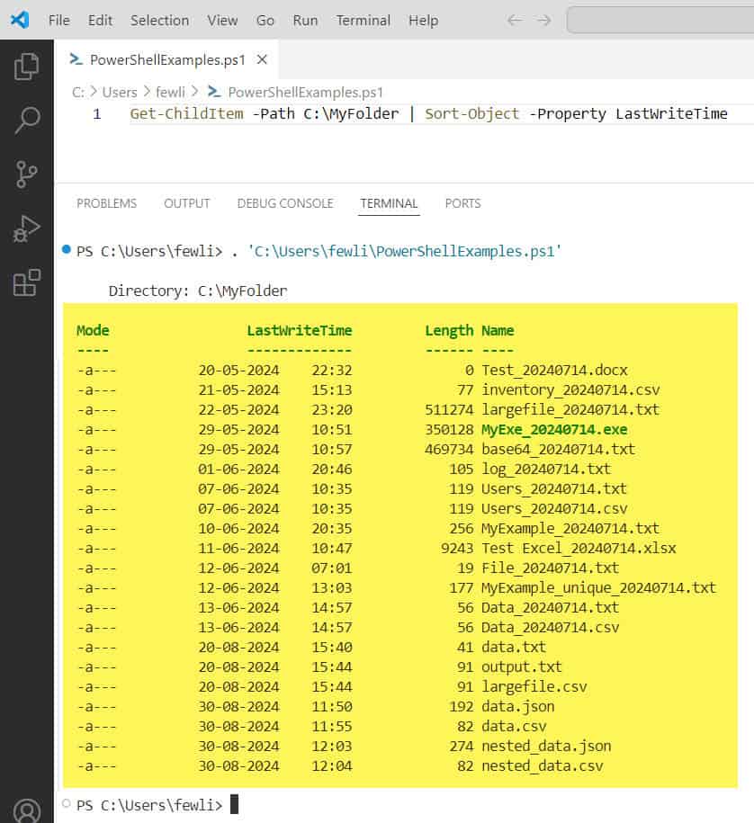Click line number 1 in the editor
Screen dimensions: 754x823
click(97, 114)
